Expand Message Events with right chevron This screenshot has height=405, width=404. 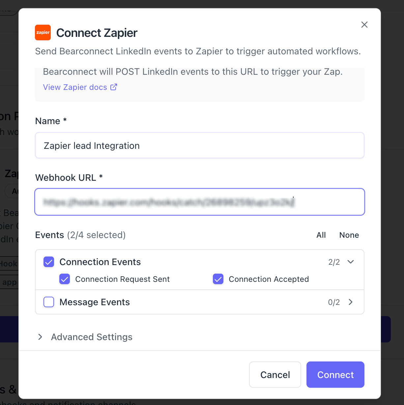(351, 302)
